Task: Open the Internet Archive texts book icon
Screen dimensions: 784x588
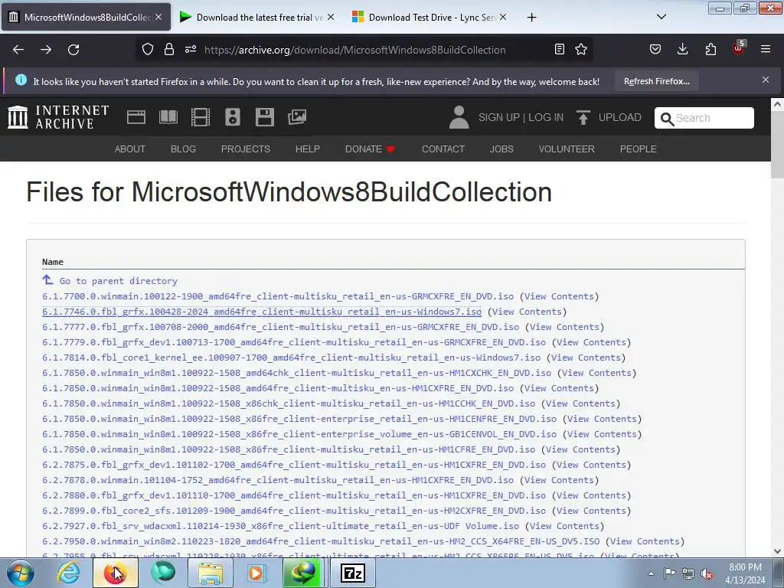Action: tap(168, 117)
